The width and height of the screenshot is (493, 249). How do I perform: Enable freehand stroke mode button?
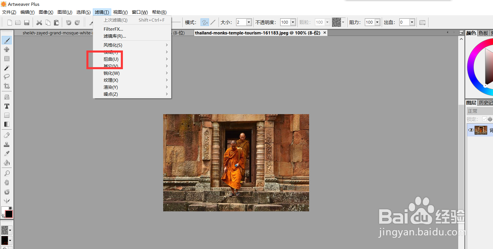(x=205, y=22)
